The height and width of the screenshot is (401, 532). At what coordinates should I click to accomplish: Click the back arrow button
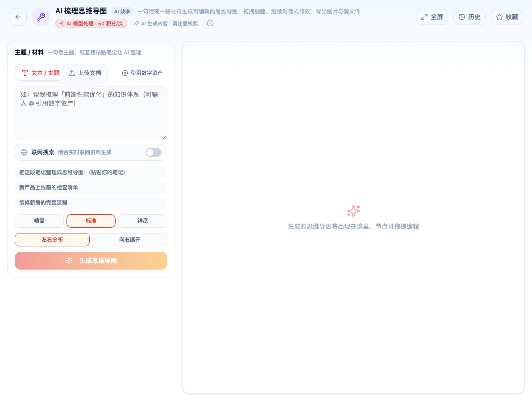18,17
